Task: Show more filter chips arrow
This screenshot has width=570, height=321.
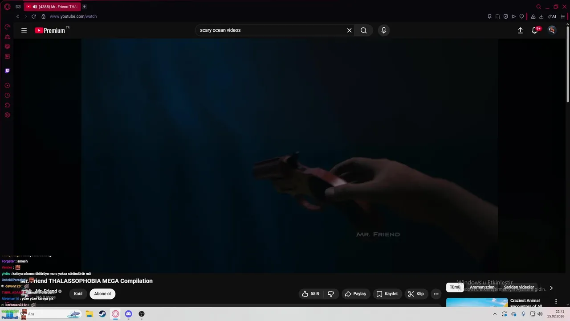Action: point(551,288)
